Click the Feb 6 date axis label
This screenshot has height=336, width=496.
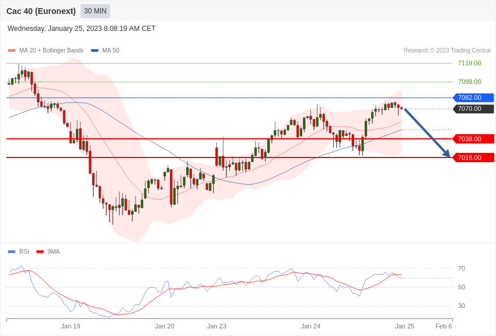[x=443, y=326]
